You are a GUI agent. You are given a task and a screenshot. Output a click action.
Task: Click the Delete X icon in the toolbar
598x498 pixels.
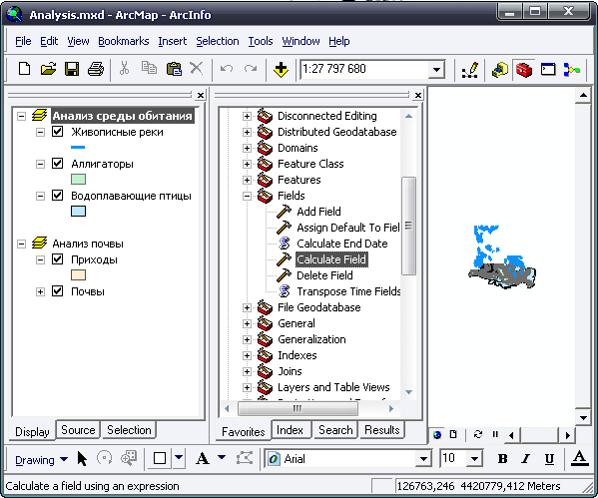197,68
